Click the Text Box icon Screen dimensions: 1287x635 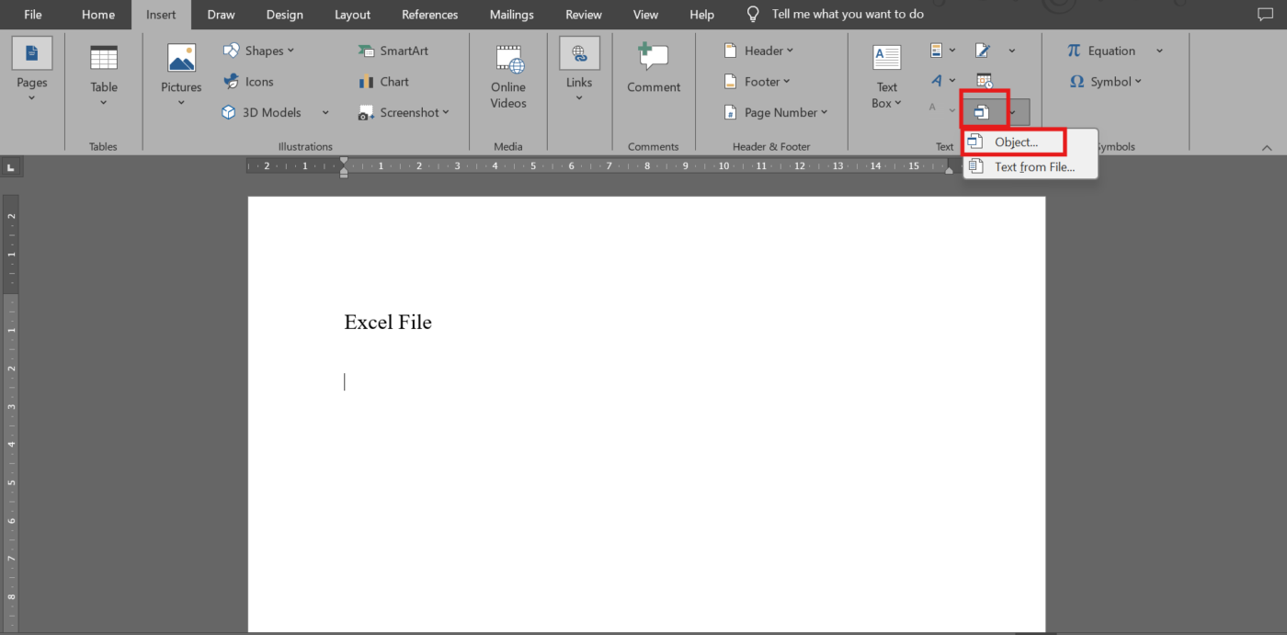click(887, 58)
